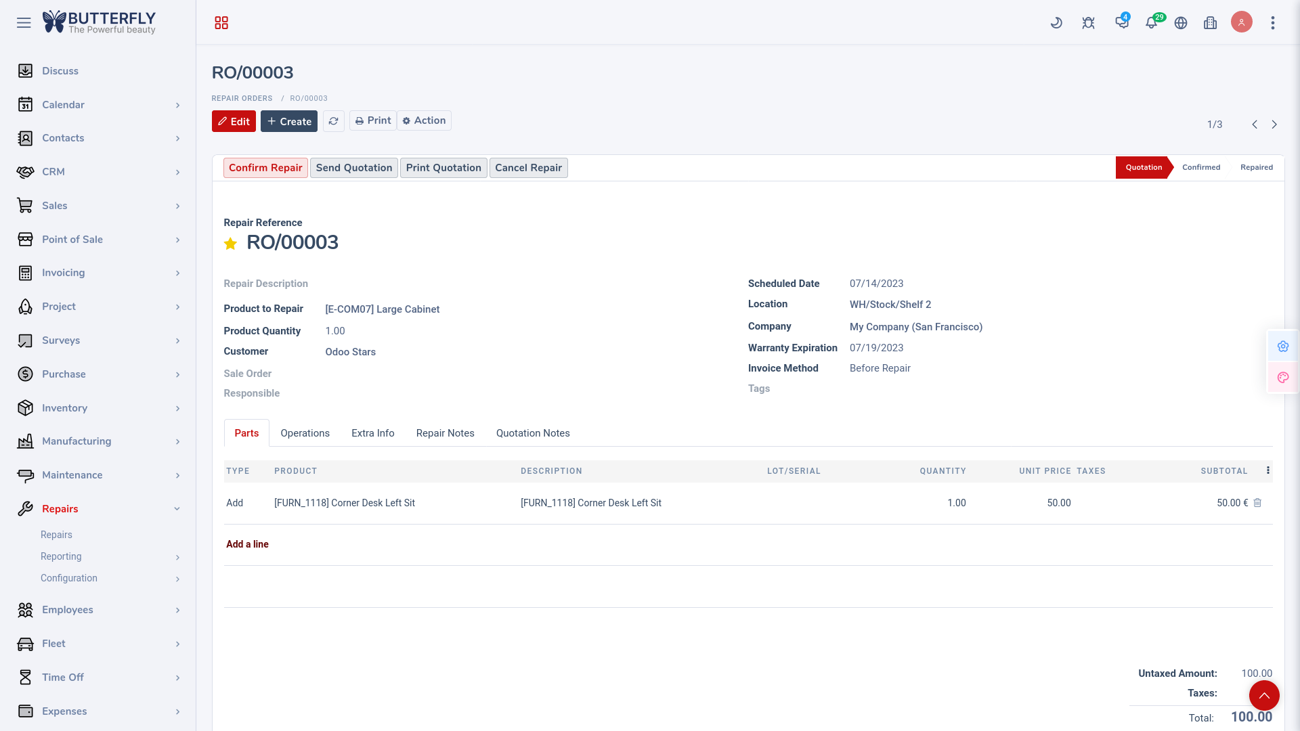The height and width of the screenshot is (731, 1300).
Task: Expand the Configuration submenu chevron
Action: [x=177, y=579]
